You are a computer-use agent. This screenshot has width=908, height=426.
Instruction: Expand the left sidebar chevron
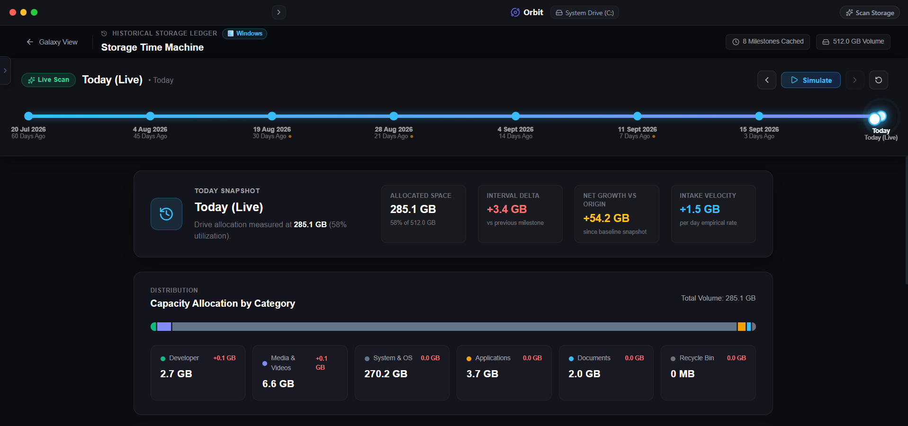point(5,71)
